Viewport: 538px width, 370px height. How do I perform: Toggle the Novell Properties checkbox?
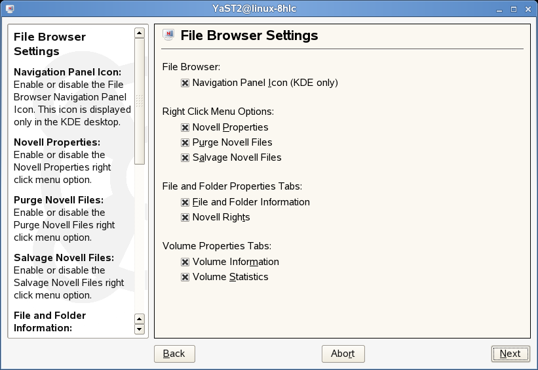tap(185, 128)
